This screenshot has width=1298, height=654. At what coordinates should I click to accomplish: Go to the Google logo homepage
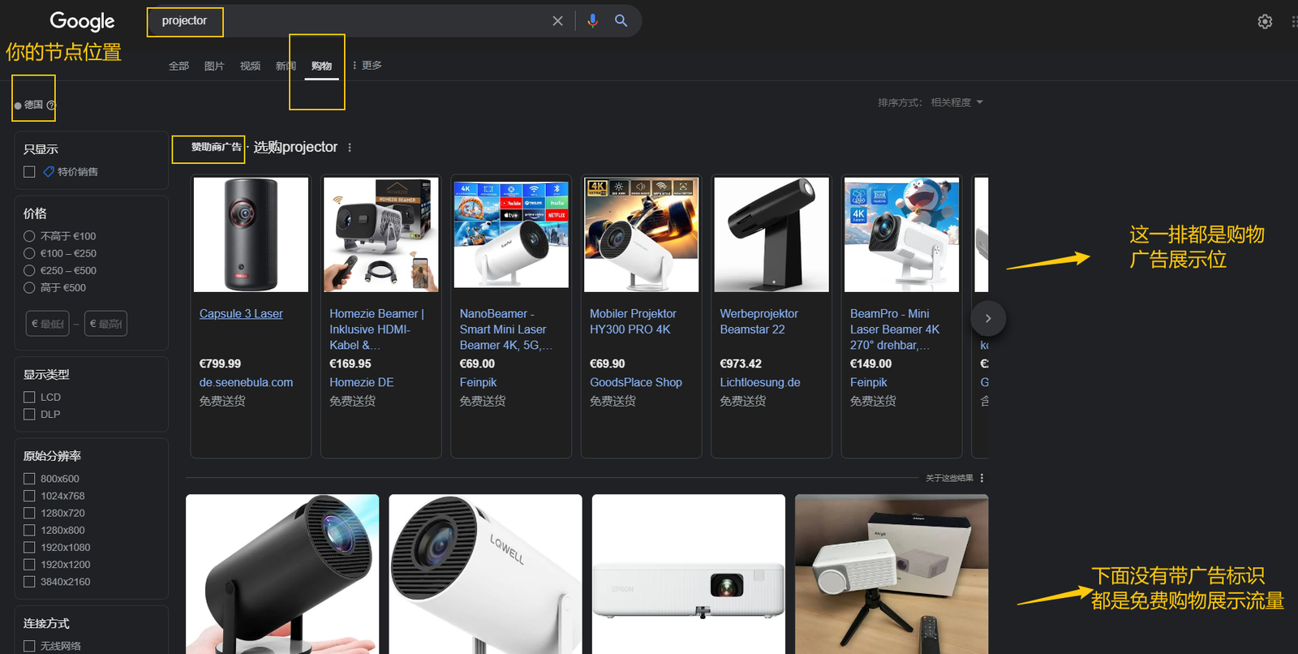tap(82, 21)
